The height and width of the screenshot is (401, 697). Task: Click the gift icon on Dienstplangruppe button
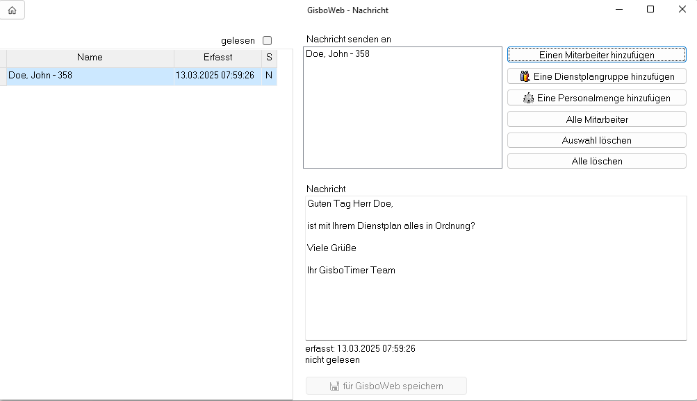pyautogui.click(x=525, y=76)
